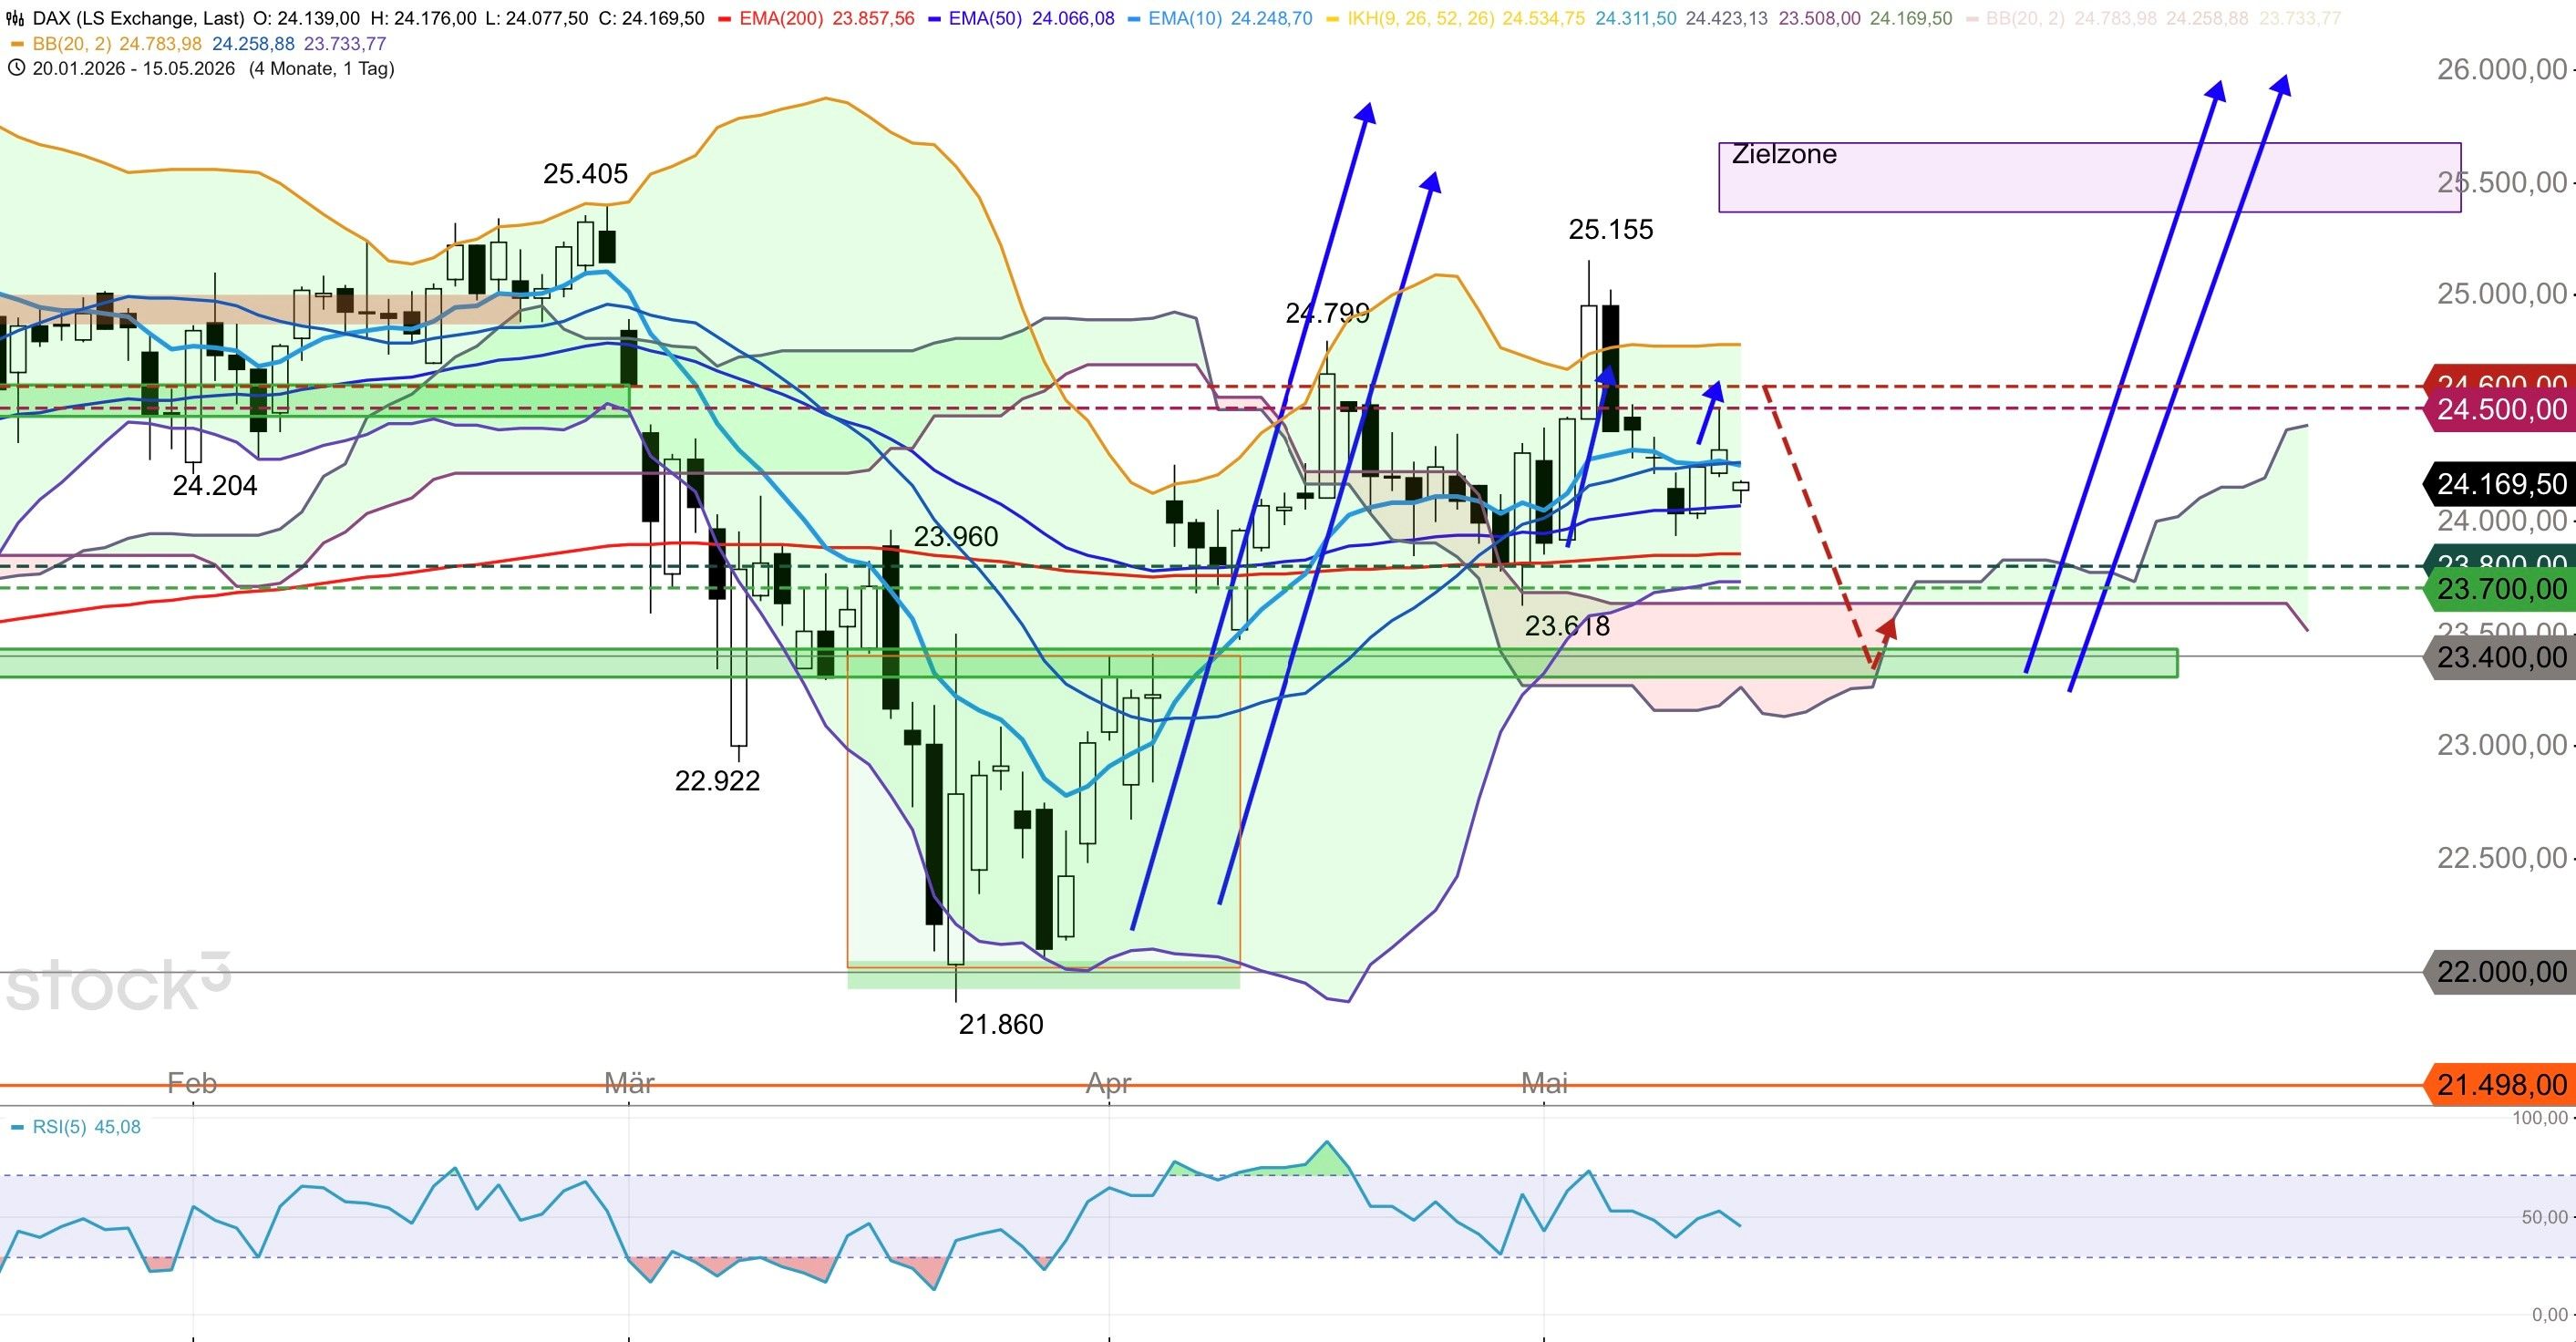Click the dark blue EMA(50) legend marker
Screen dimensions: 2576x1342
click(934, 18)
